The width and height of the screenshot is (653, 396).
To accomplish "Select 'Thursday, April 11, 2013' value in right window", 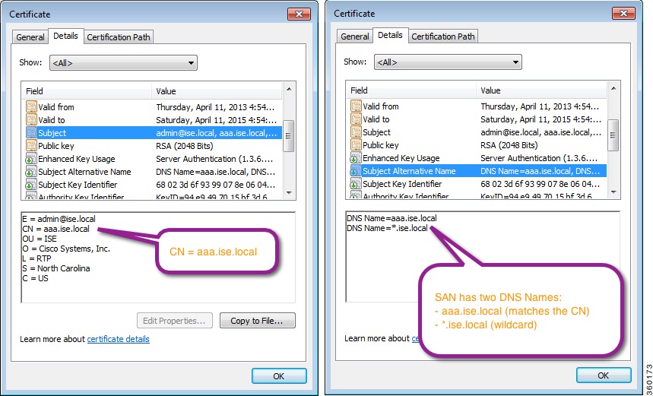I will tap(540, 106).
